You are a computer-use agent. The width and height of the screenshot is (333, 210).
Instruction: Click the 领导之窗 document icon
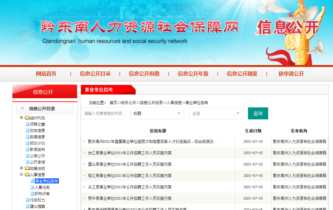click(27, 124)
